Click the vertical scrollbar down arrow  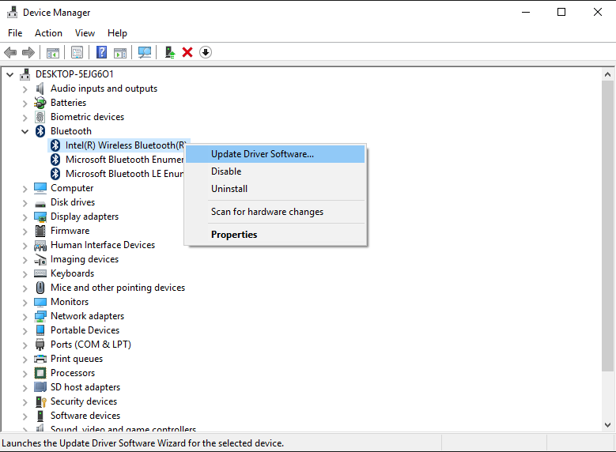coord(608,425)
